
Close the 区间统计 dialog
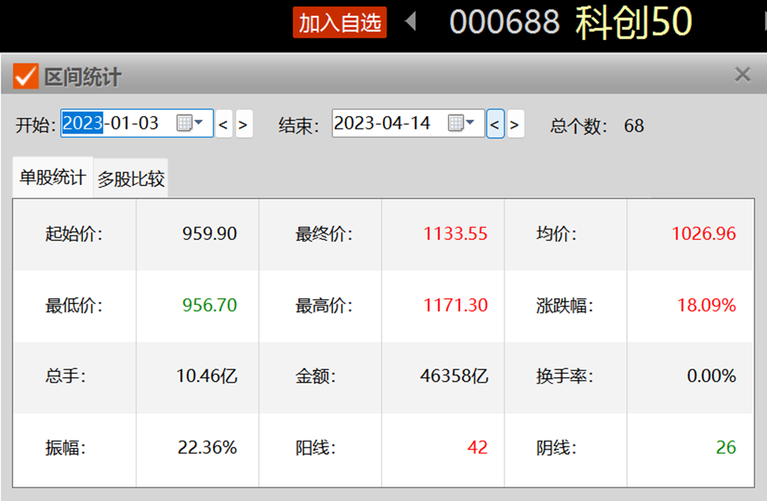tap(742, 75)
